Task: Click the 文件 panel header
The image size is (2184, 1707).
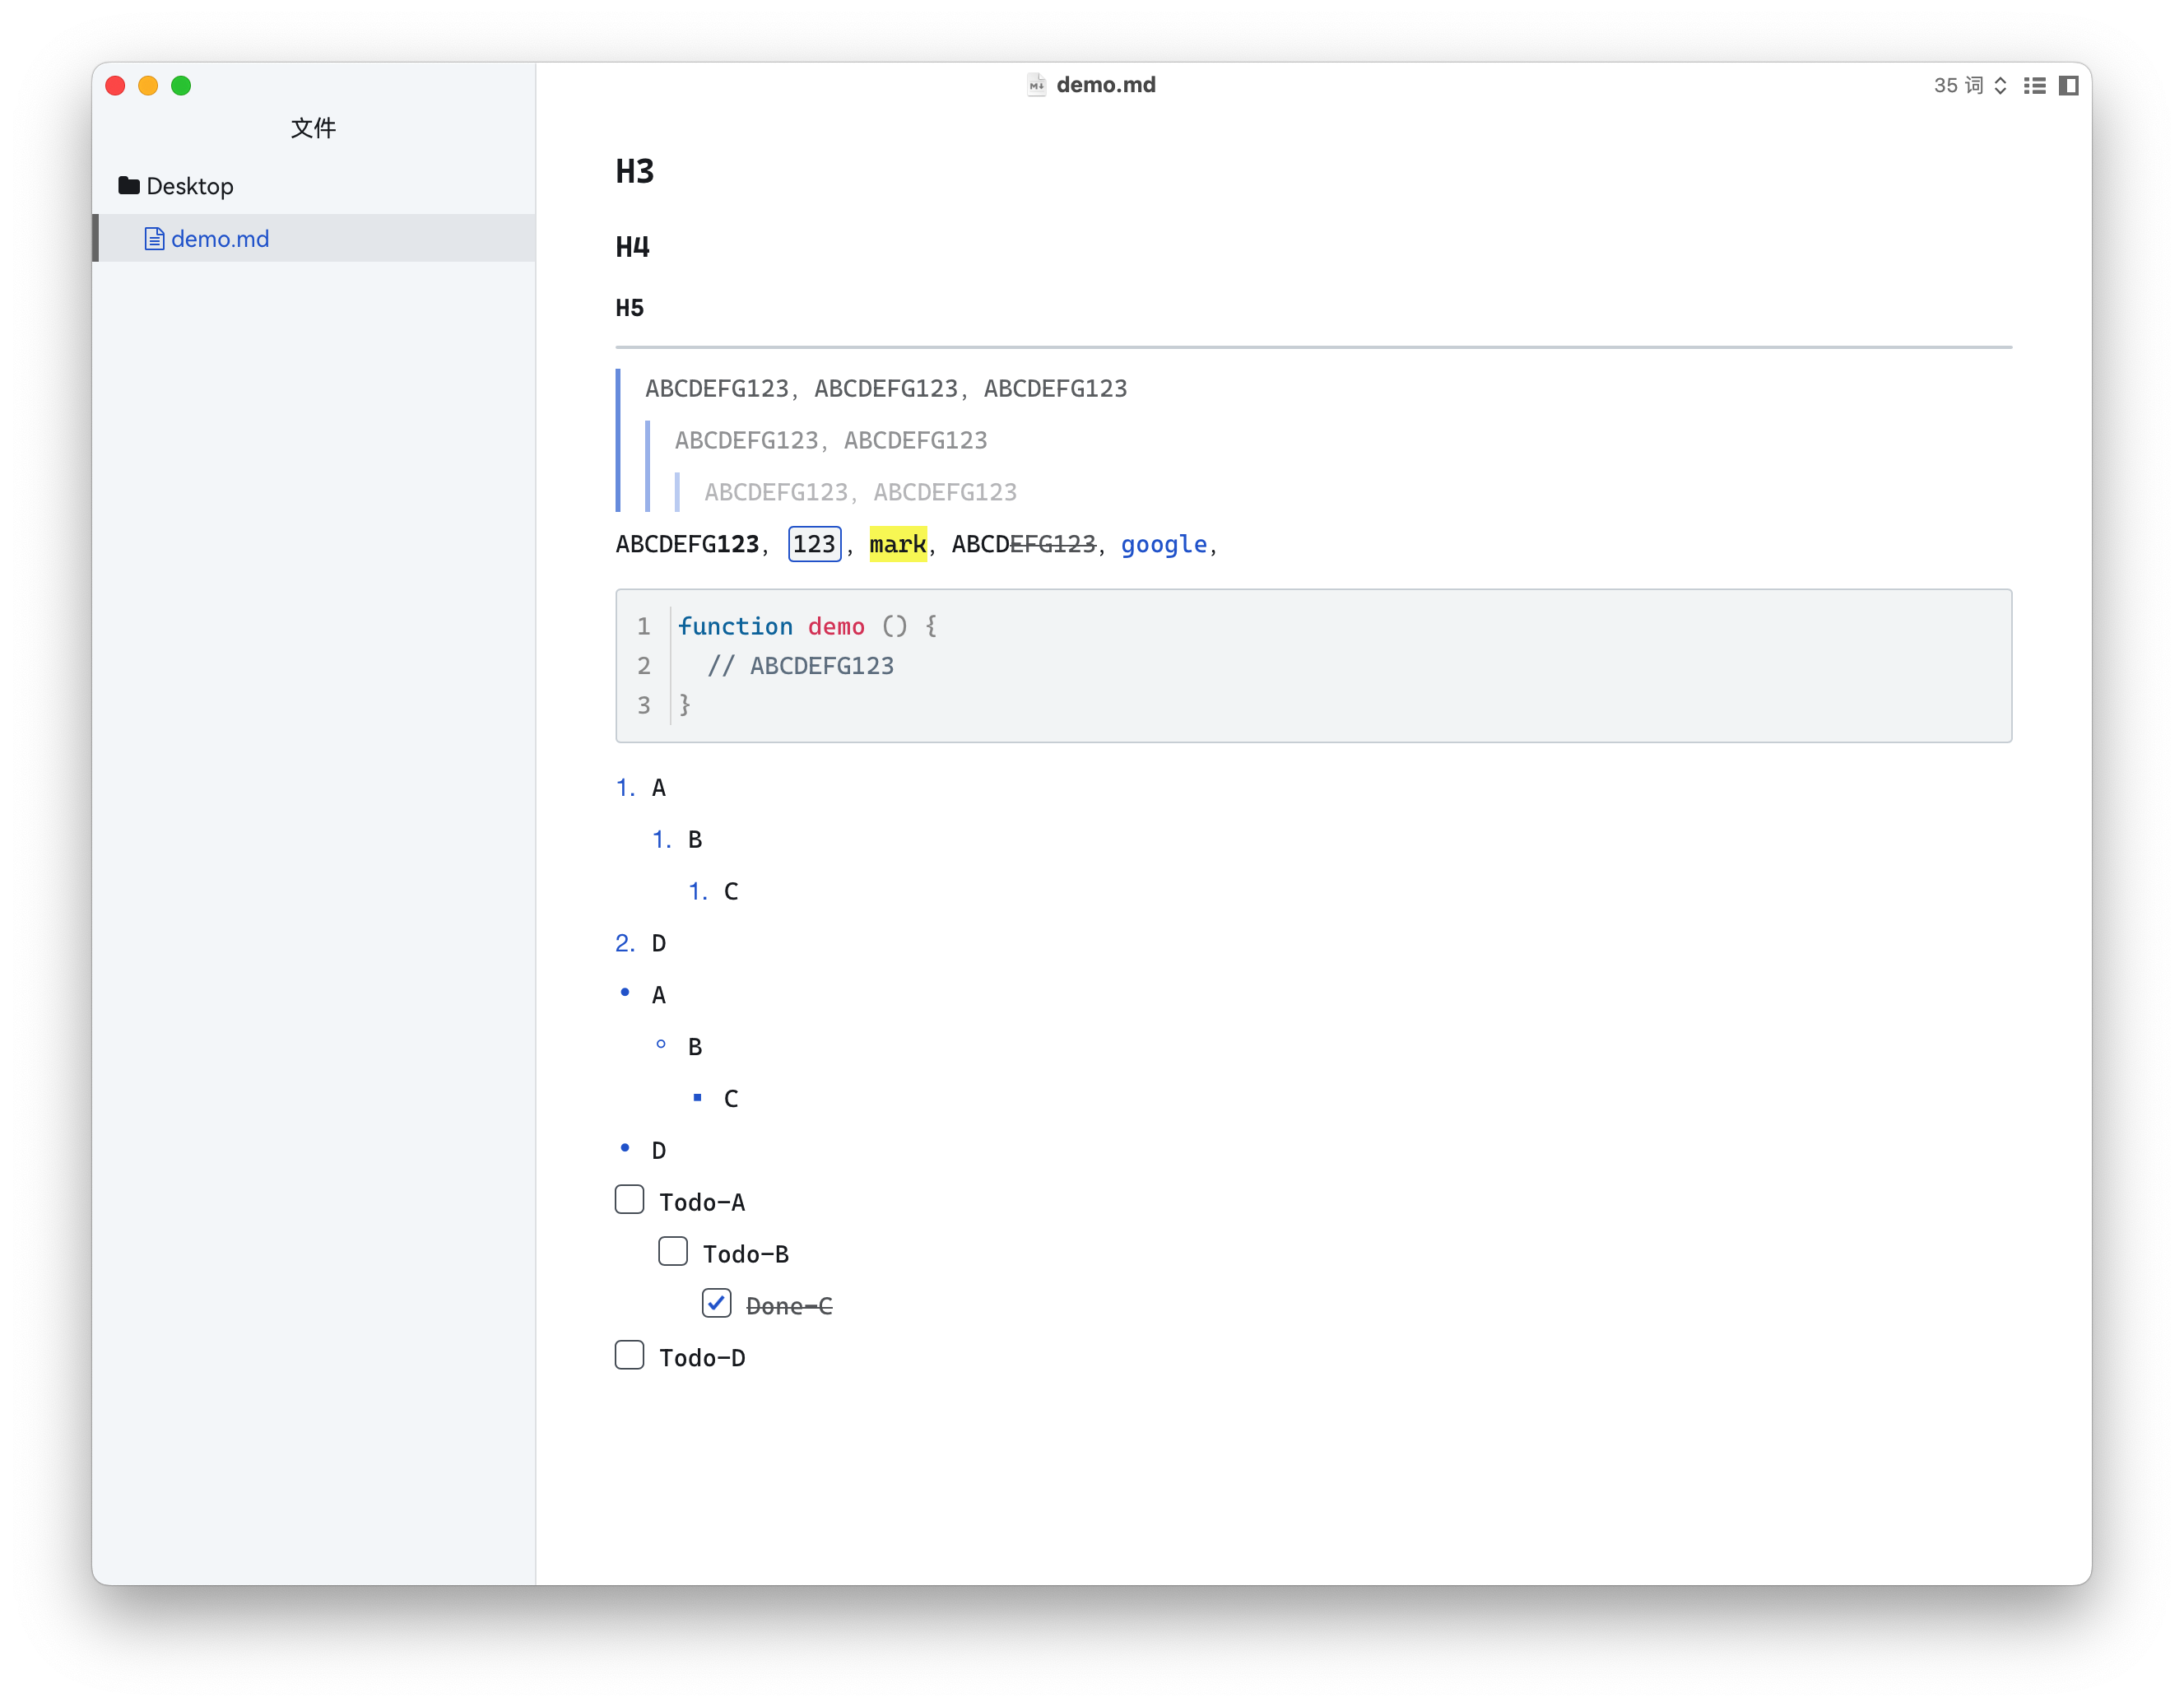Action: tap(313, 128)
